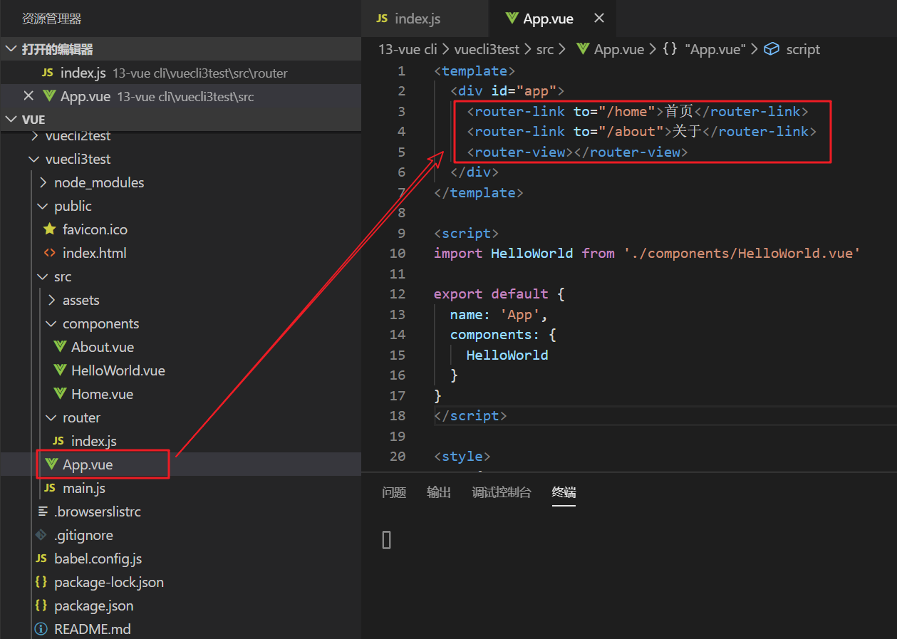
Task: Click the HTML icon next to index.html
Action: [49, 253]
